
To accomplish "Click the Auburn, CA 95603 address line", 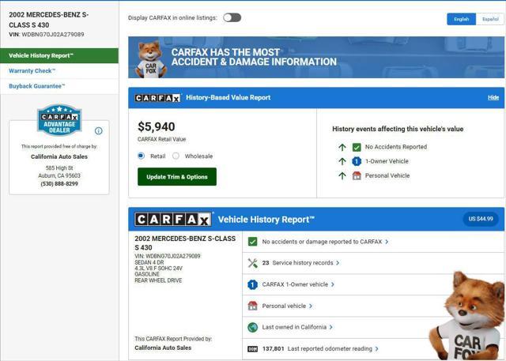I will coord(59,175).
